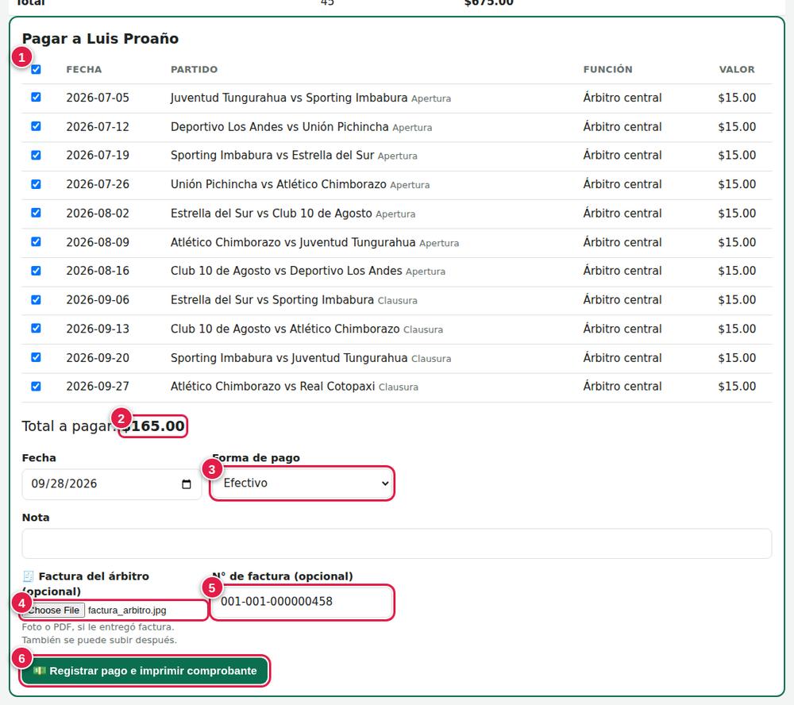Click into the Nota text field
794x705 pixels.
pyautogui.click(x=396, y=543)
